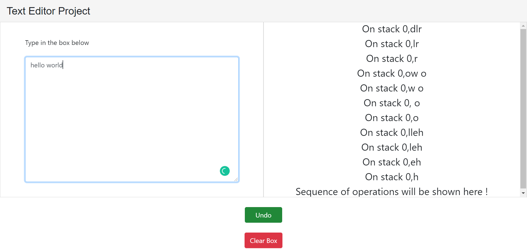Click the scrollbar up arrow
The image size is (527, 249).
[x=523, y=25]
